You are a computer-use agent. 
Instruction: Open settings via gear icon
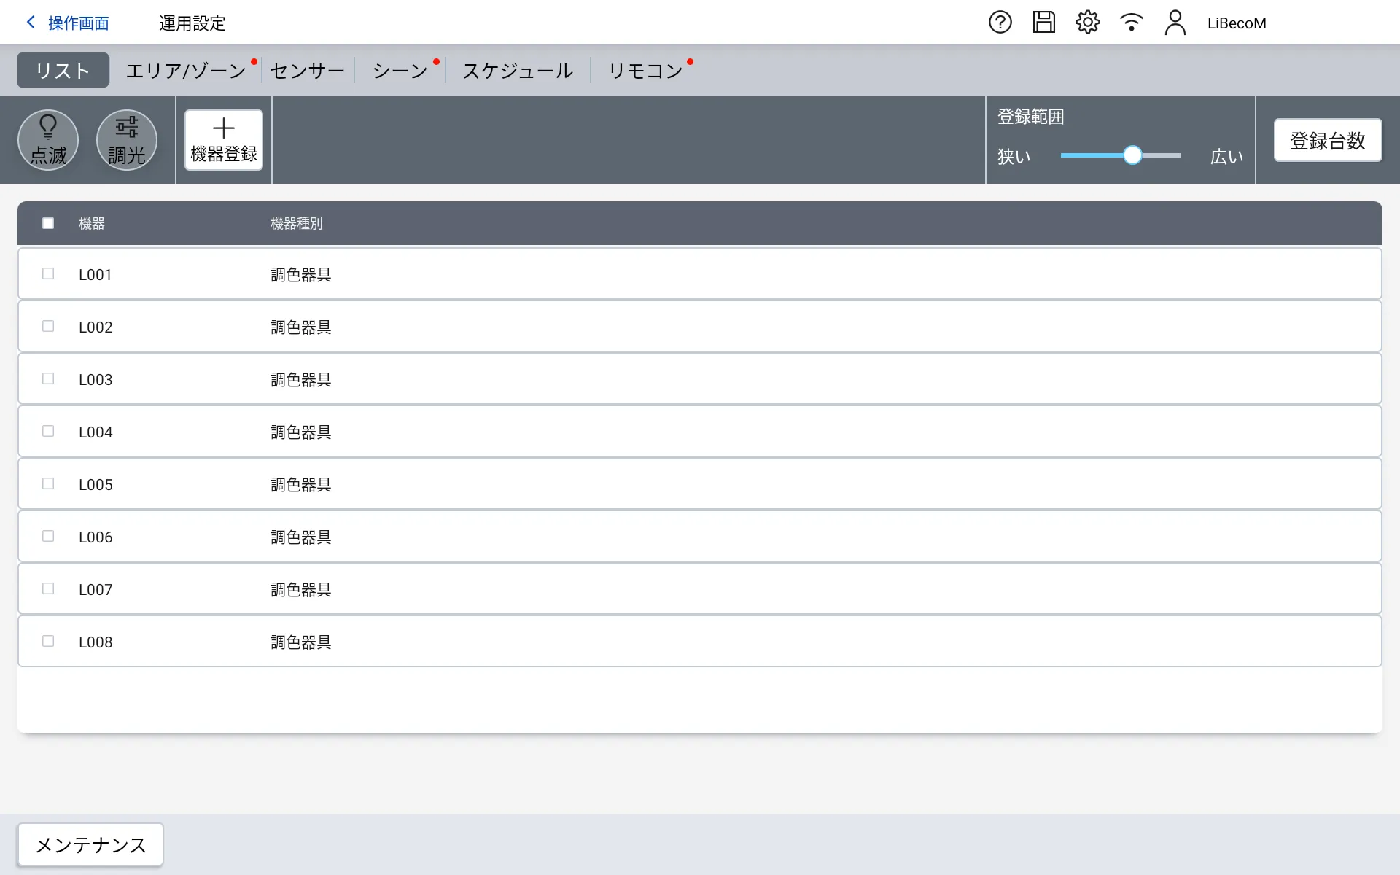(1087, 23)
